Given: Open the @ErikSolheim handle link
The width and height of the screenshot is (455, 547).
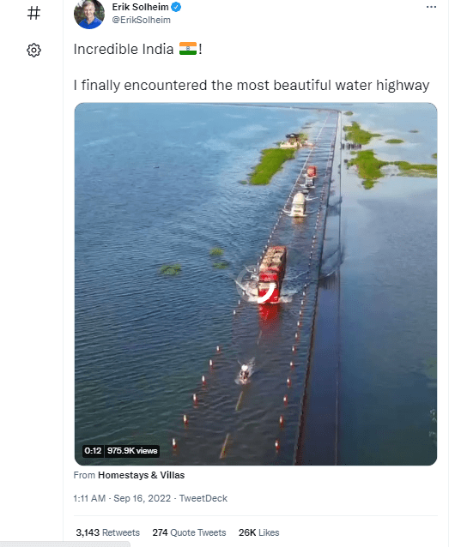Looking at the screenshot, I should 141,20.
